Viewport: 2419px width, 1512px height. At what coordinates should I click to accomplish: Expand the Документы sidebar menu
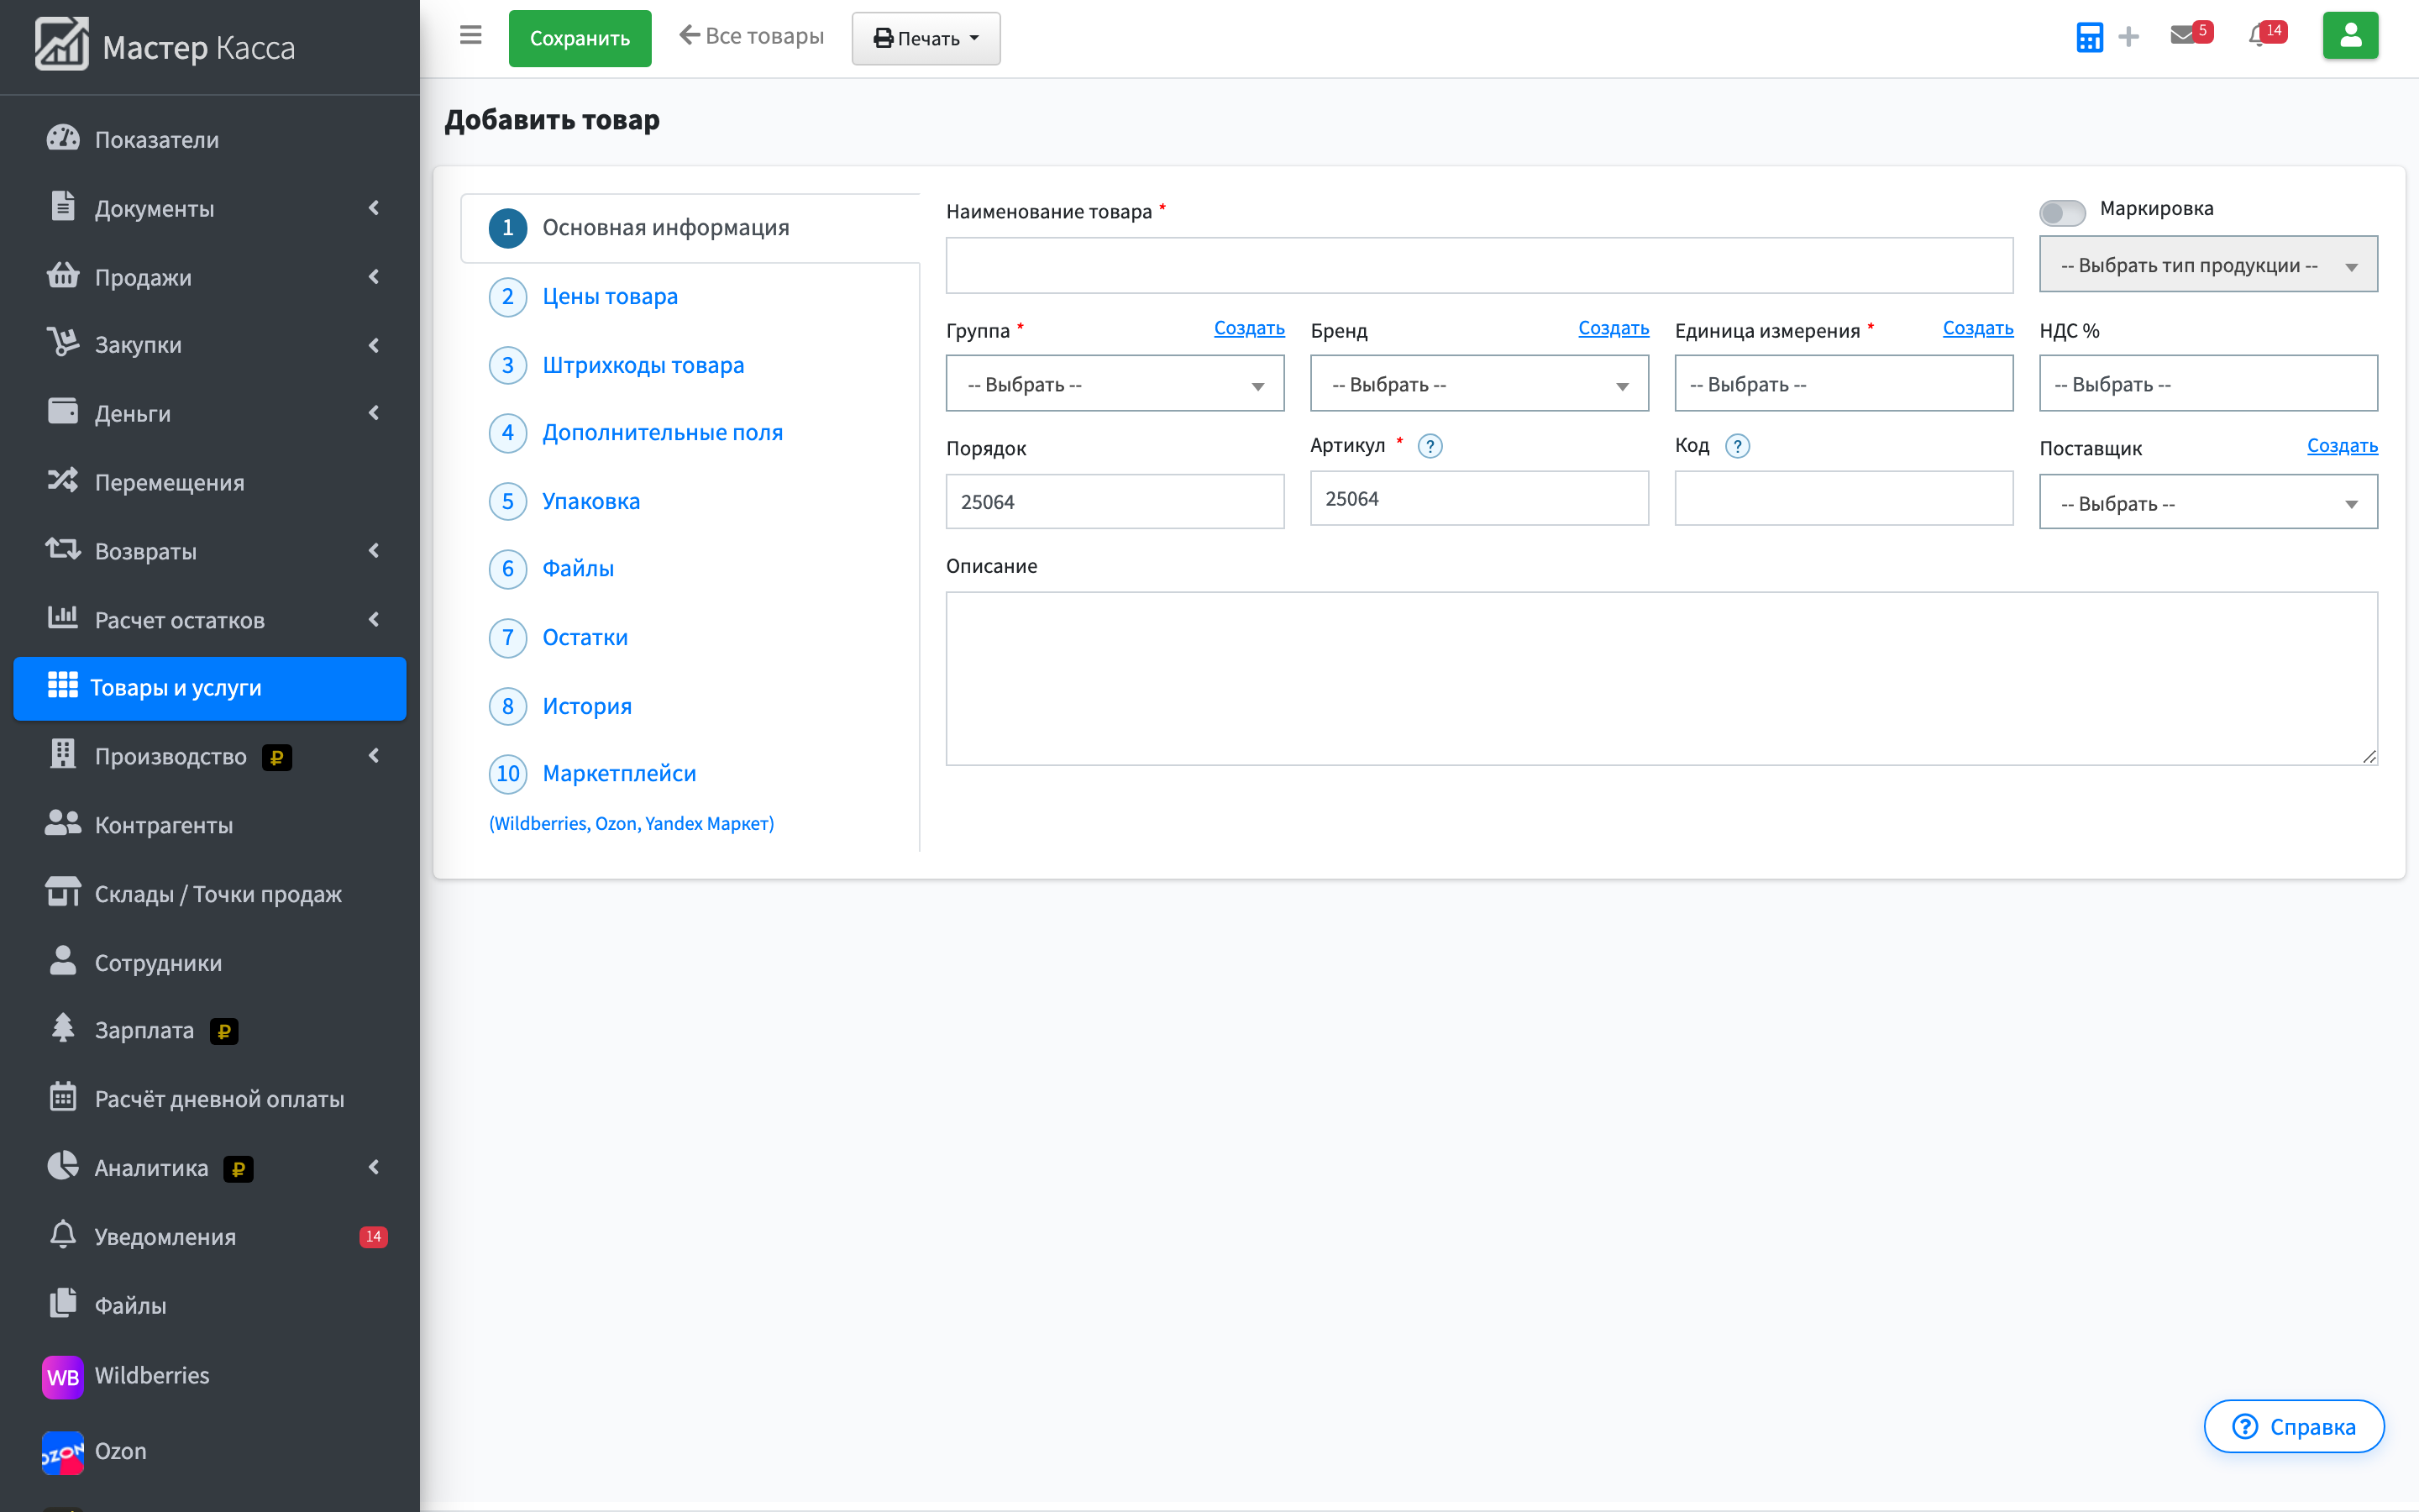tap(210, 208)
